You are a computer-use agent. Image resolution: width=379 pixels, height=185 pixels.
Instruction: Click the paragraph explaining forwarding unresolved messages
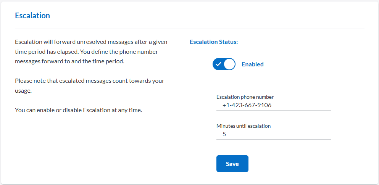tap(91, 51)
